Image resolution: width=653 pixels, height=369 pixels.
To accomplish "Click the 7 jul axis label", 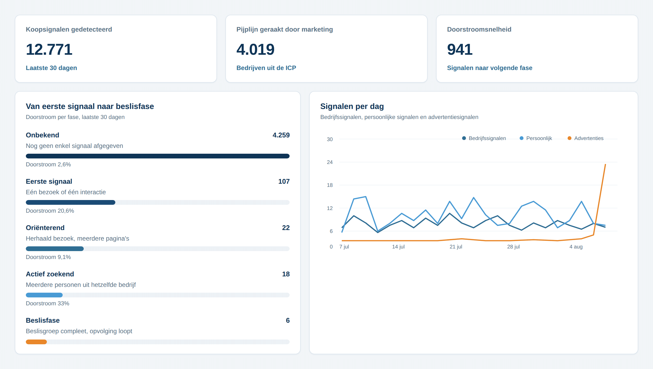I will tap(344, 247).
